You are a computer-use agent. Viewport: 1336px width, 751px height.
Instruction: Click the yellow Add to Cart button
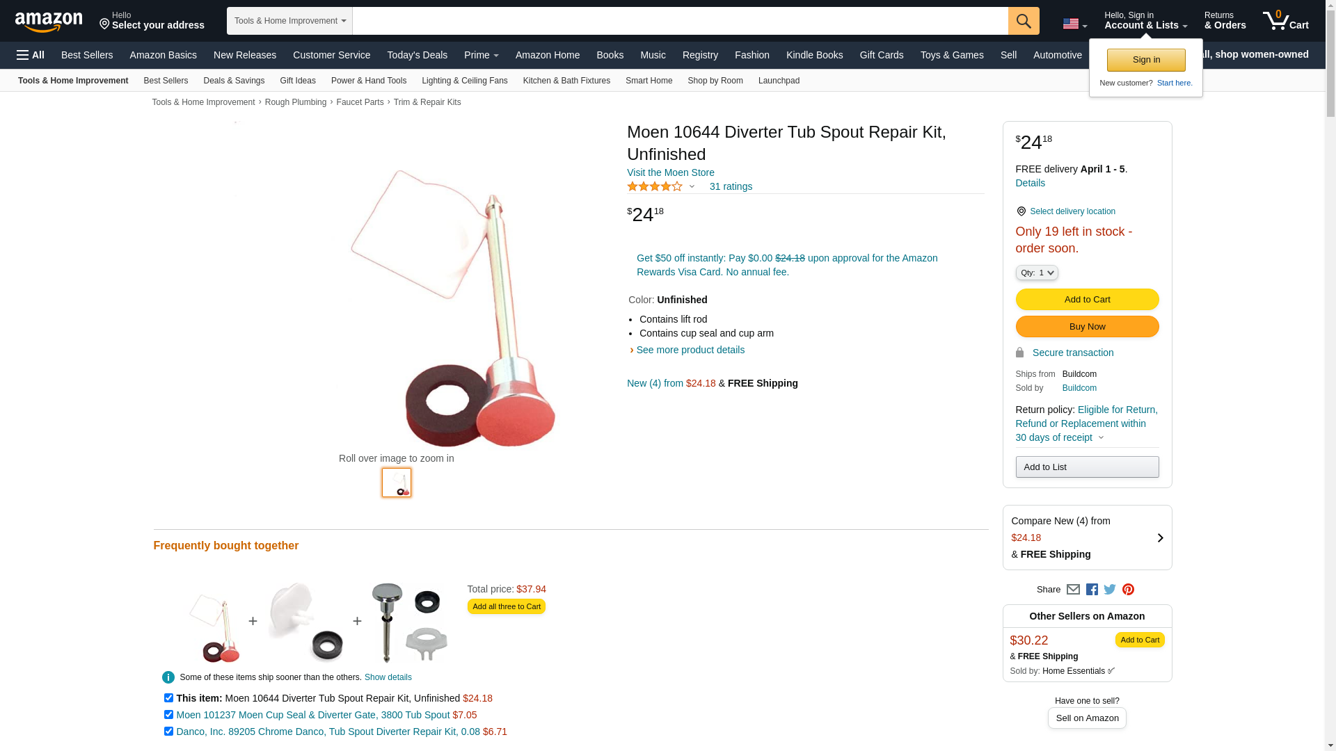click(1087, 299)
